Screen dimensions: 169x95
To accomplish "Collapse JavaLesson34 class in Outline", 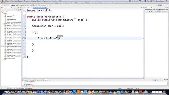I will [23, 84].
